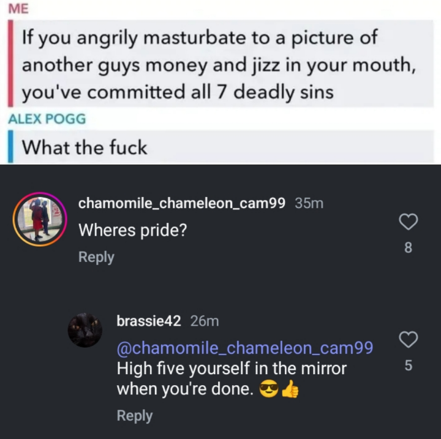441x439 pixels.
Task: View the 8 likes count
Action: click(408, 248)
